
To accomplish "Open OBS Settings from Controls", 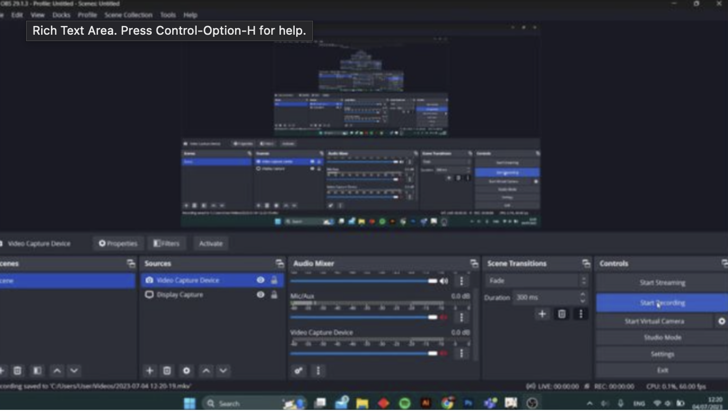I will [662, 354].
